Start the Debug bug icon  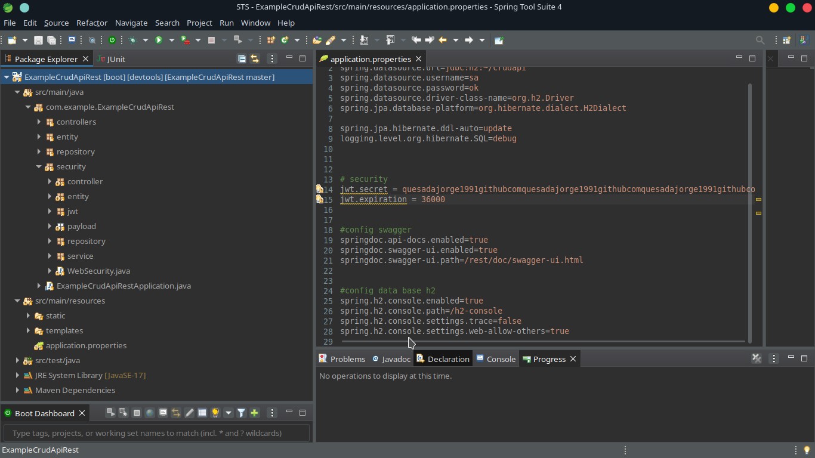pos(132,40)
